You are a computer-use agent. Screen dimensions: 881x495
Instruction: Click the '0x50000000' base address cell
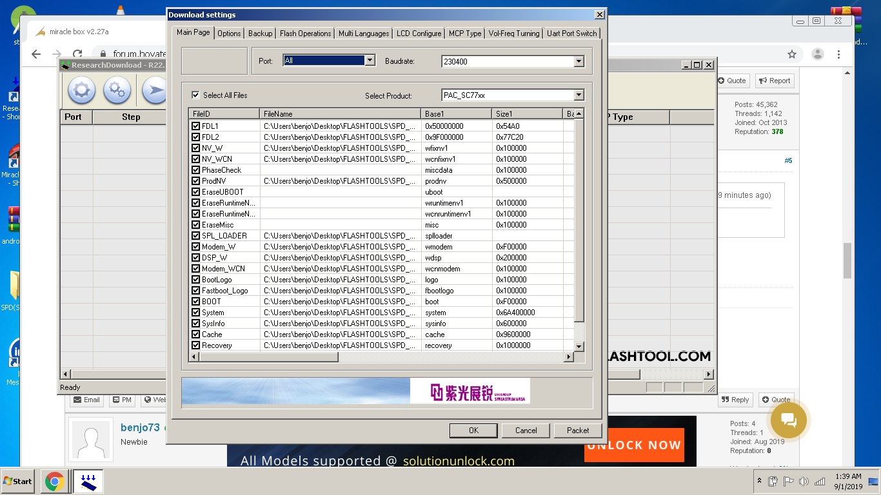coord(457,126)
